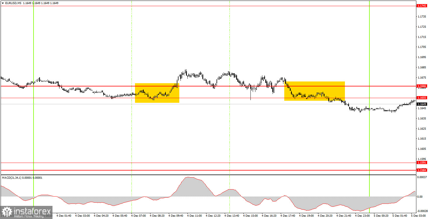Click the '4 Dec 12:20' time label
The width and height of the screenshot is (428, 219).
[213, 216]
